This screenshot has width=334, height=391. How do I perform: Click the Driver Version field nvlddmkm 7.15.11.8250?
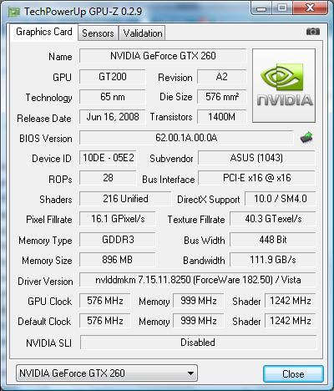[x=198, y=280]
